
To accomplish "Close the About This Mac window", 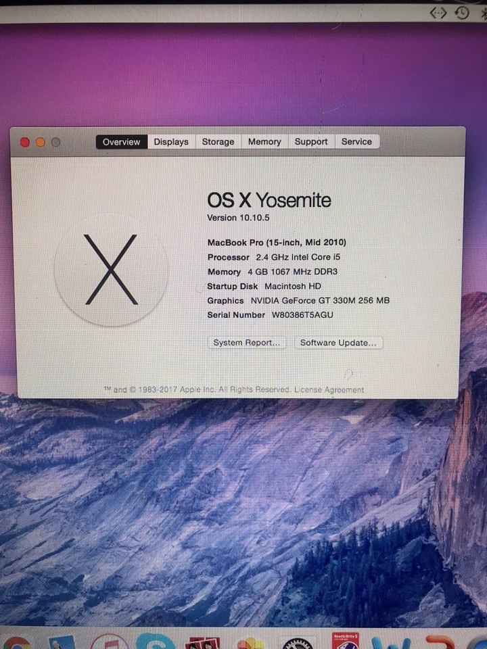I will pyautogui.click(x=25, y=143).
